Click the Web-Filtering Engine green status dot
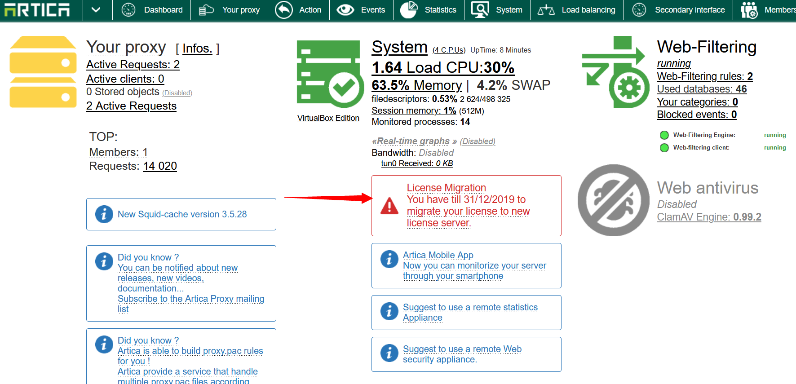 (664, 135)
